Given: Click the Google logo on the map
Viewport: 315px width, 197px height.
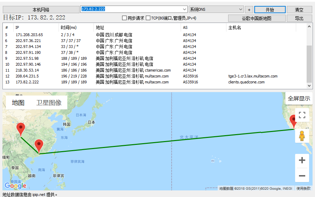Looking at the screenshot, I should [x=15, y=186].
